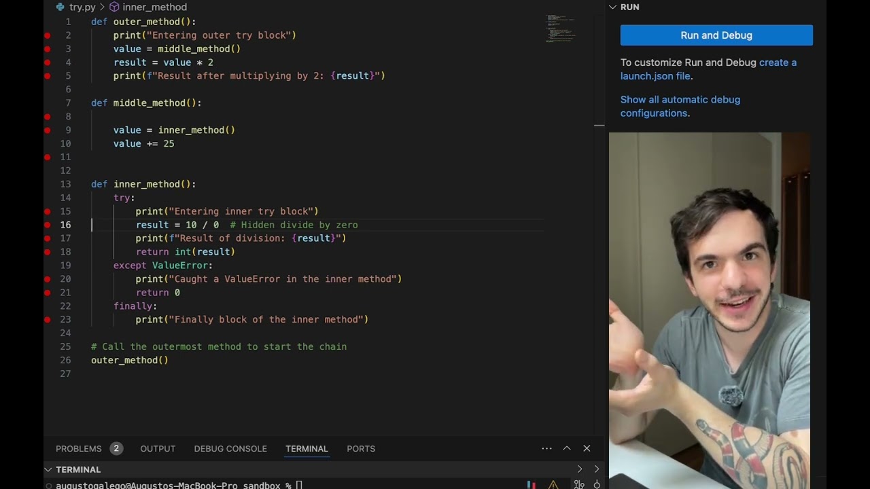
Task: Click the last right chevron in TERMINAL header
Action: click(597, 469)
